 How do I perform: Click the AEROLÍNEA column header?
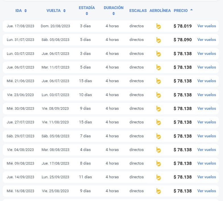point(160,11)
